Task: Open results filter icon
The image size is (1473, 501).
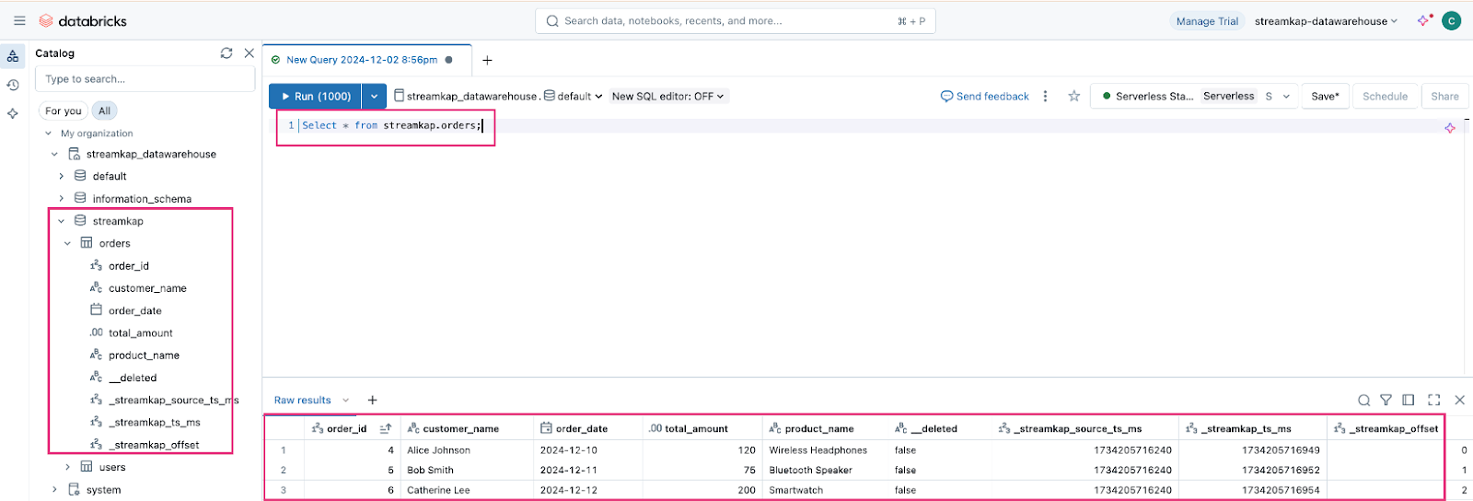Action: [x=1386, y=400]
